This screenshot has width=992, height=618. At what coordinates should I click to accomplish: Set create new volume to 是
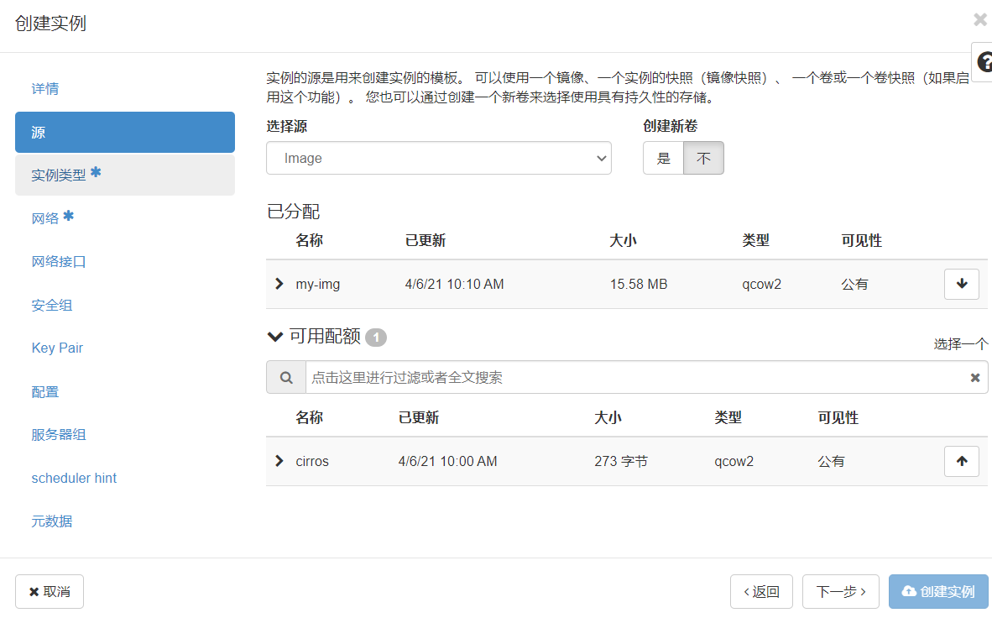(x=664, y=158)
